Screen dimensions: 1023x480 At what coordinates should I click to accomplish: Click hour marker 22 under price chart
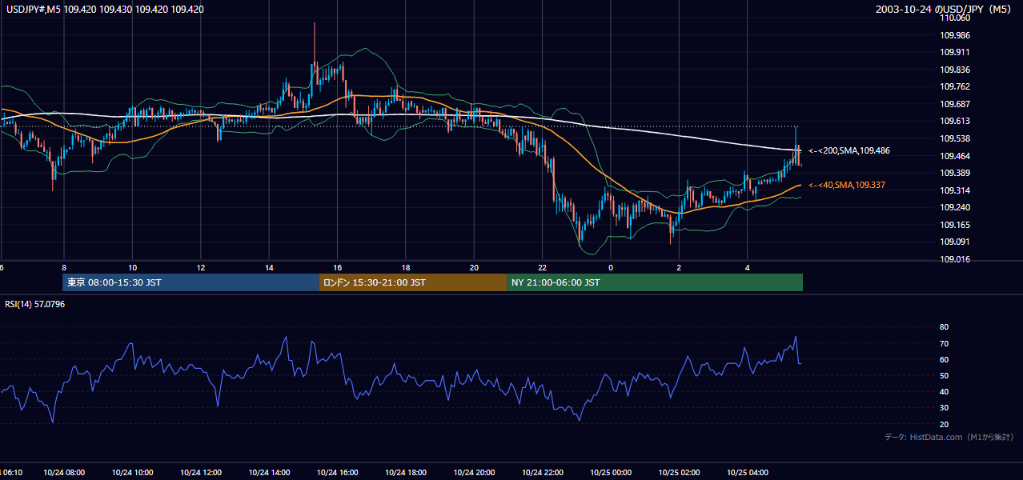pyautogui.click(x=543, y=267)
